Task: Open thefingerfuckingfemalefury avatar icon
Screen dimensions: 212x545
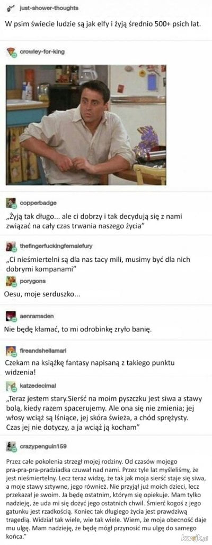Action: tap(11, 246)
